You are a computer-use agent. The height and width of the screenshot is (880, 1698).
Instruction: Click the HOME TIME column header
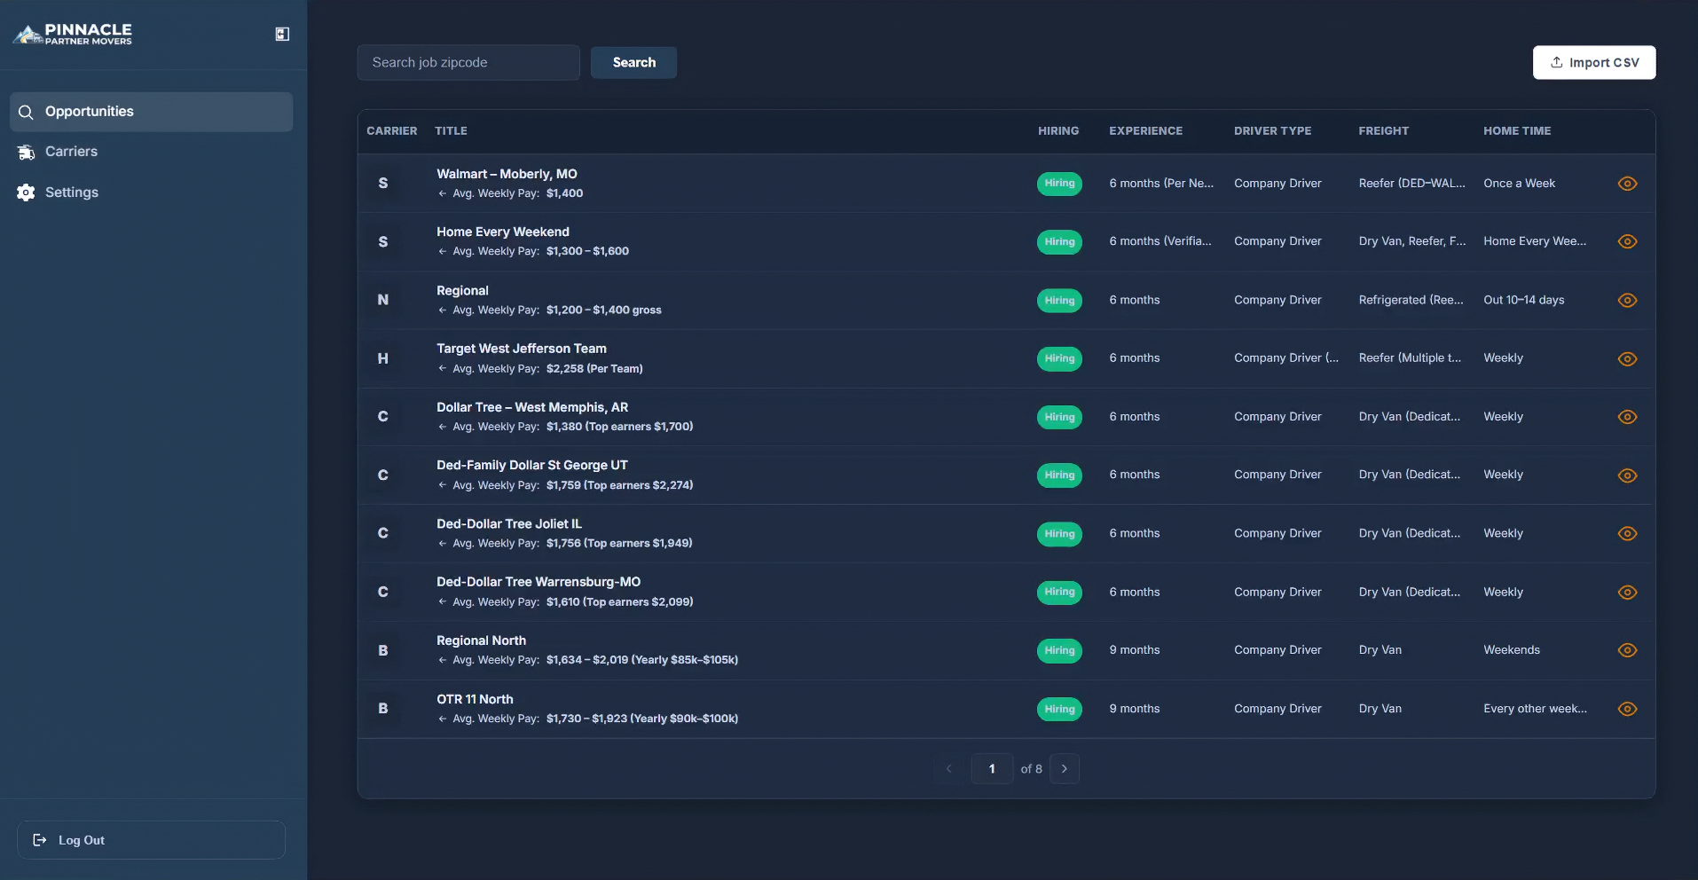click(1517, 130)
